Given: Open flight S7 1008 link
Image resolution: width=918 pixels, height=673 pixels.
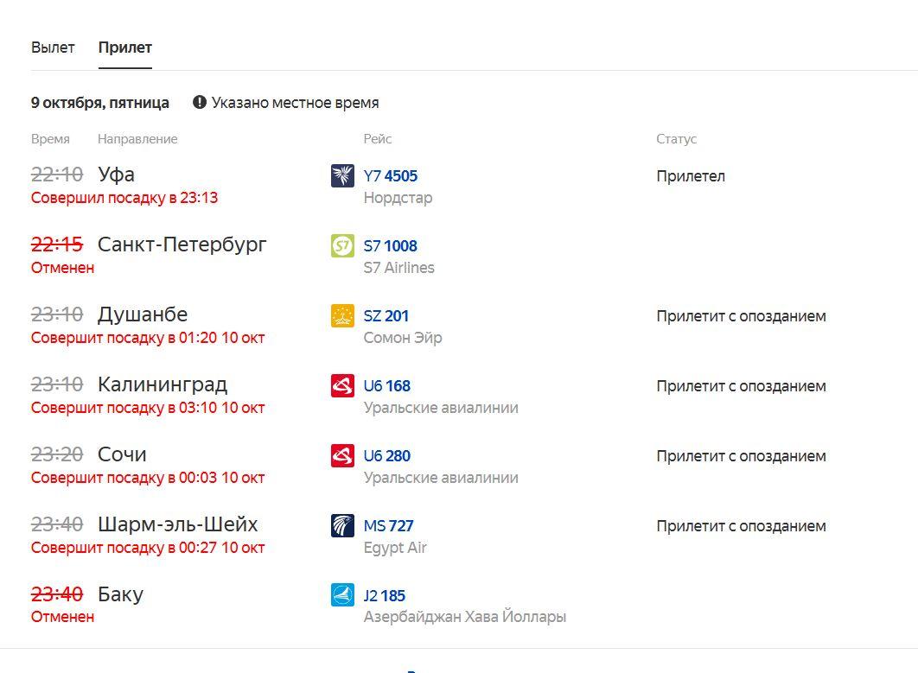Looking at the screenshot, I should 391,246.
